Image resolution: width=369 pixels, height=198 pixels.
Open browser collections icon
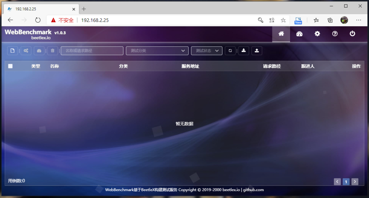(330, 20)
